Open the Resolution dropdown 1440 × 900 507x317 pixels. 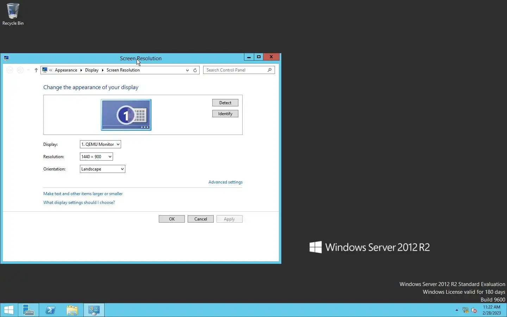[96, 157]
